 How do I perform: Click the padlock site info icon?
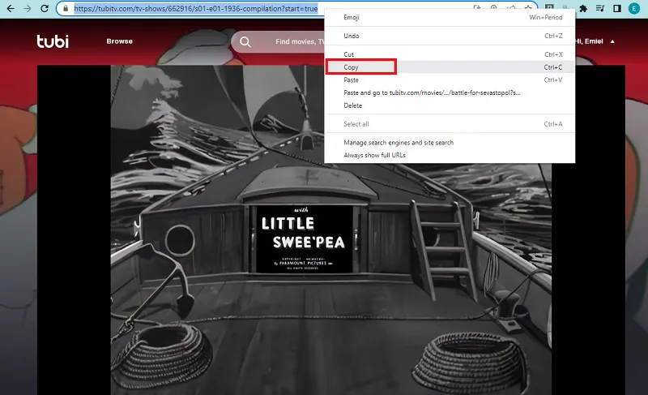[66, 8]
